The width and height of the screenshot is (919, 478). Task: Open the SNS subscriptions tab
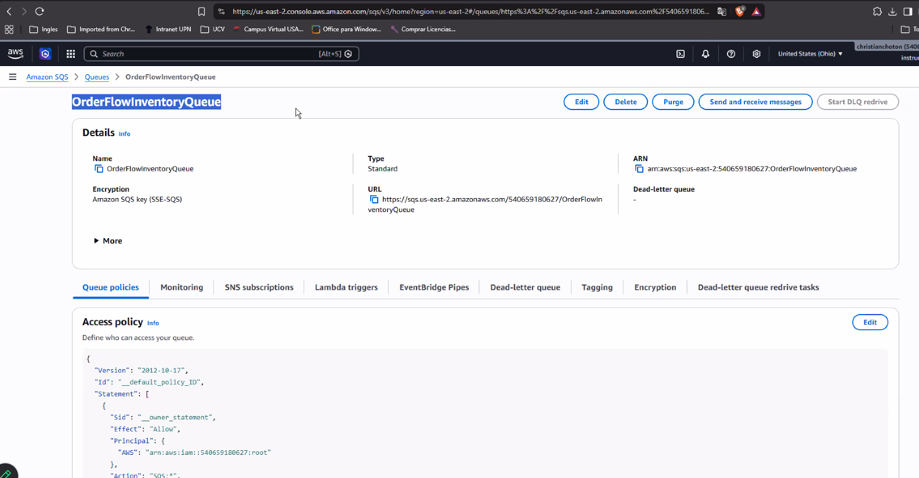[259, 287]
